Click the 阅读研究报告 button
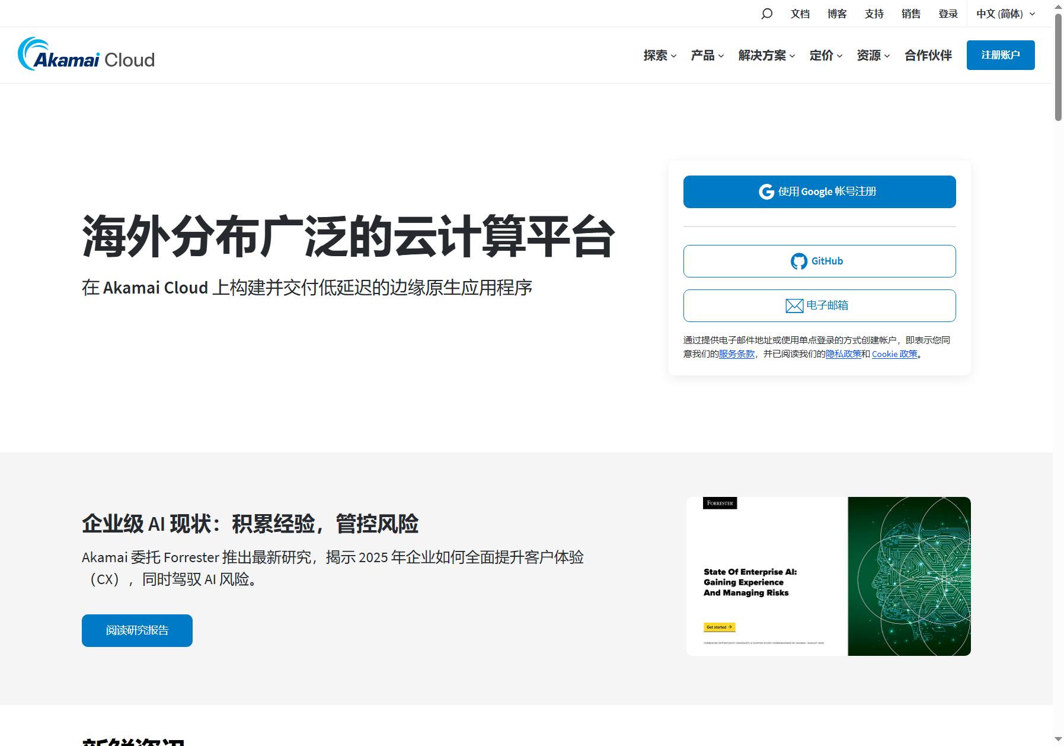Screen dimensions: 1064x746 tap(137, 630)
